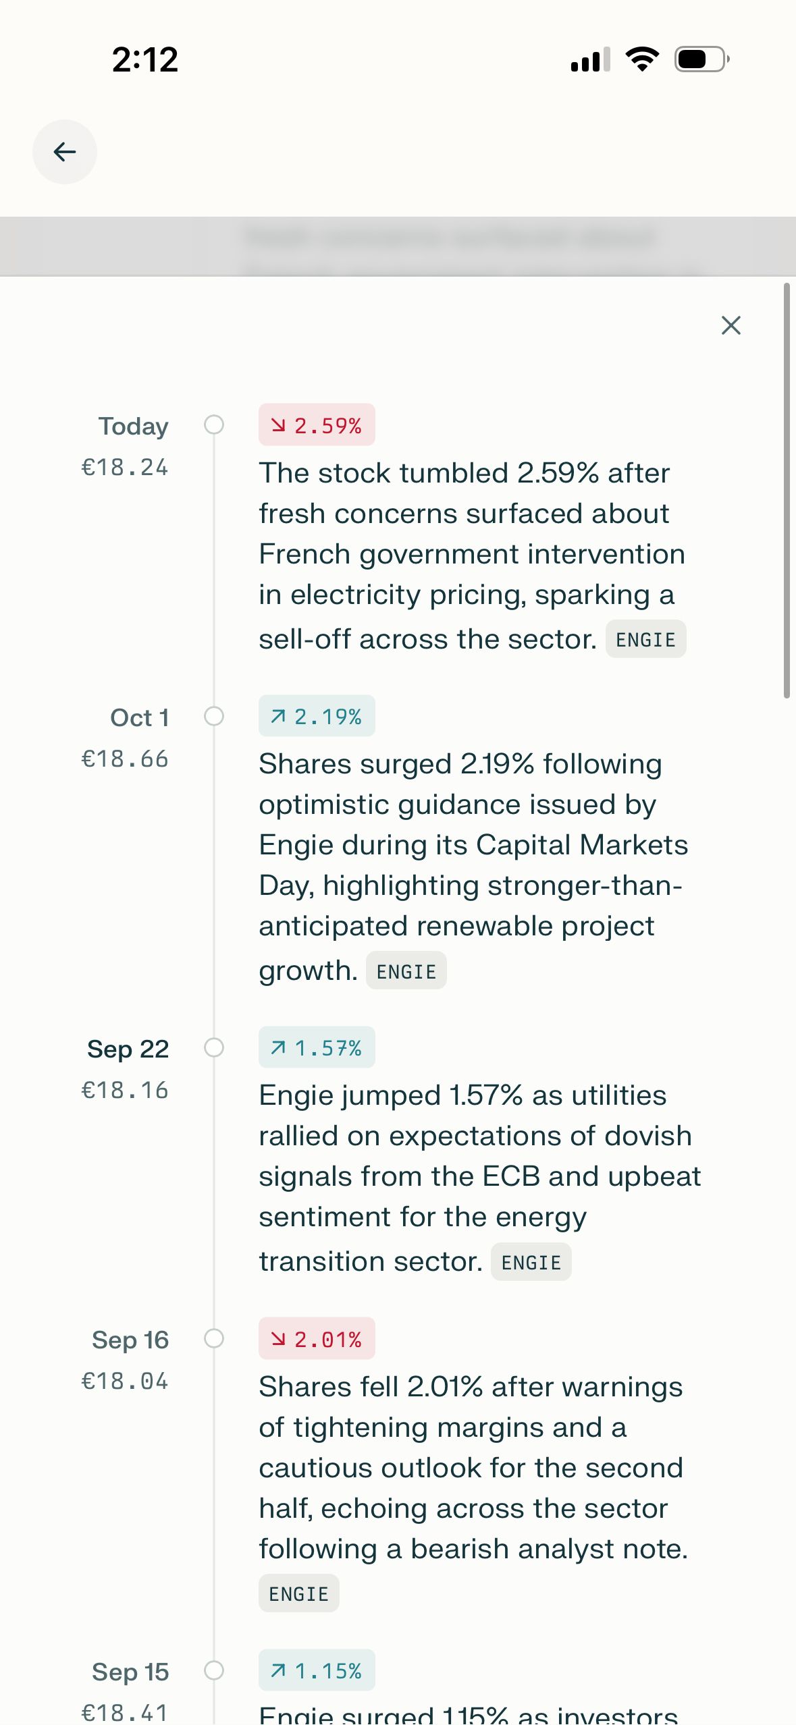Tap the red 2.59% decline badge
The height and width of the screenshot is (1725, 796).
click(x=317, y=425)
